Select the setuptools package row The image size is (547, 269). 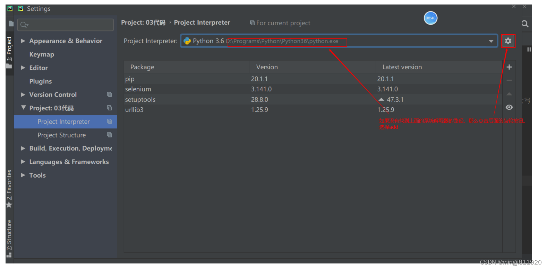click(x=313, y=99)
